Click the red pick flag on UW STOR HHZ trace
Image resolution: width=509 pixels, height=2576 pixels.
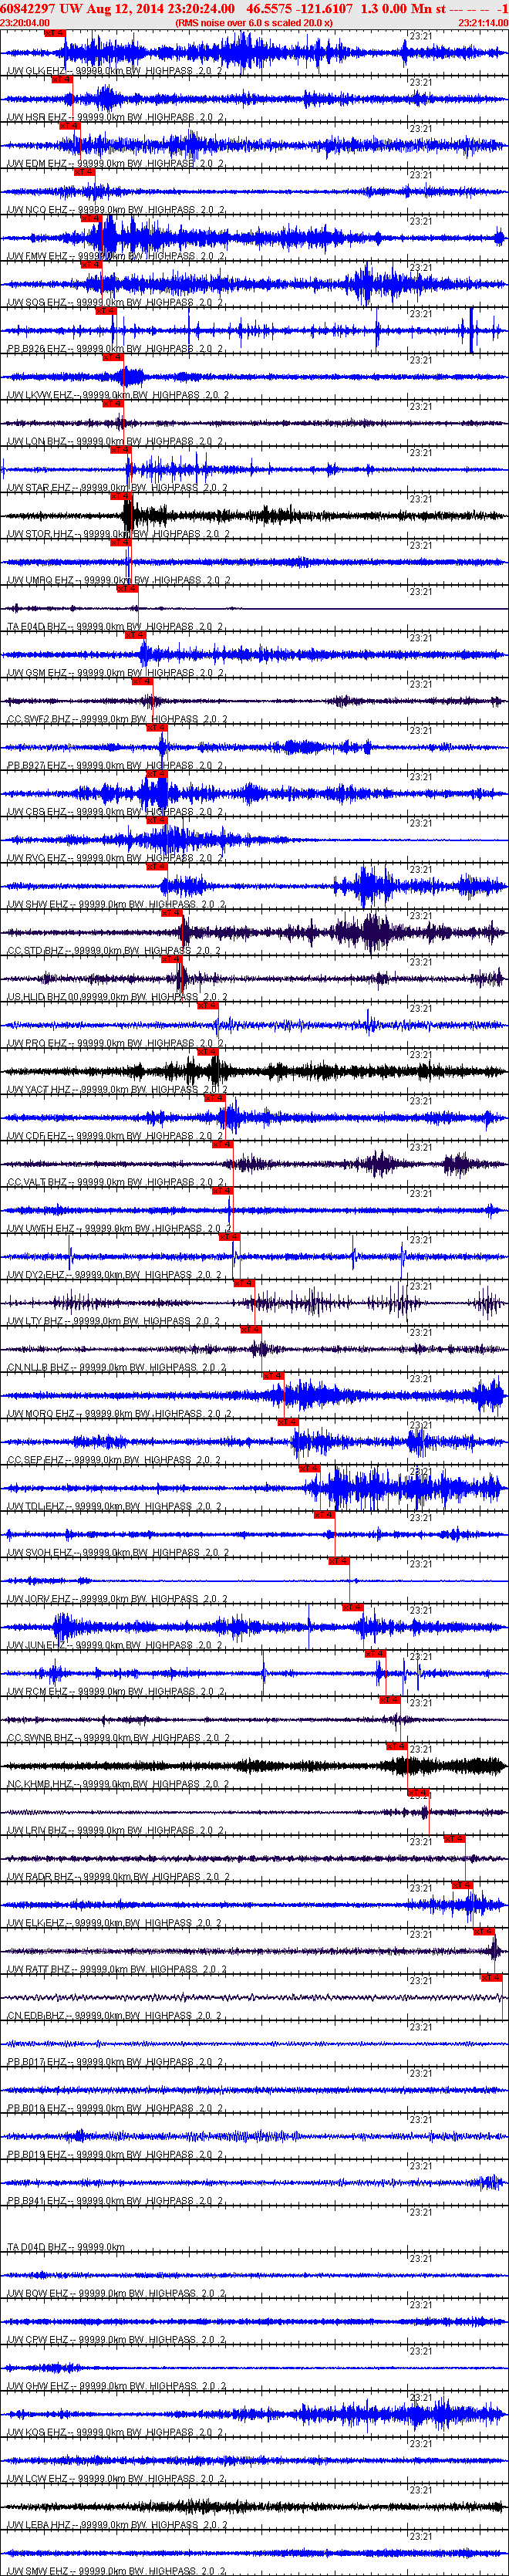[x=120, y=496]
